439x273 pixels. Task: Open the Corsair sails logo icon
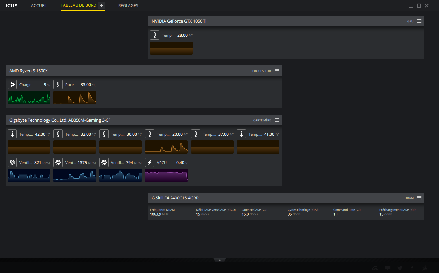coord(425,268)
